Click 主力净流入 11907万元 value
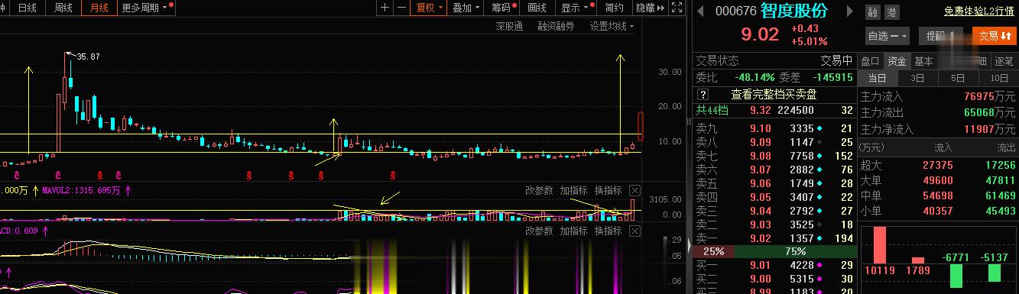This screenshot has height=294, width=1019. point(991,129)
